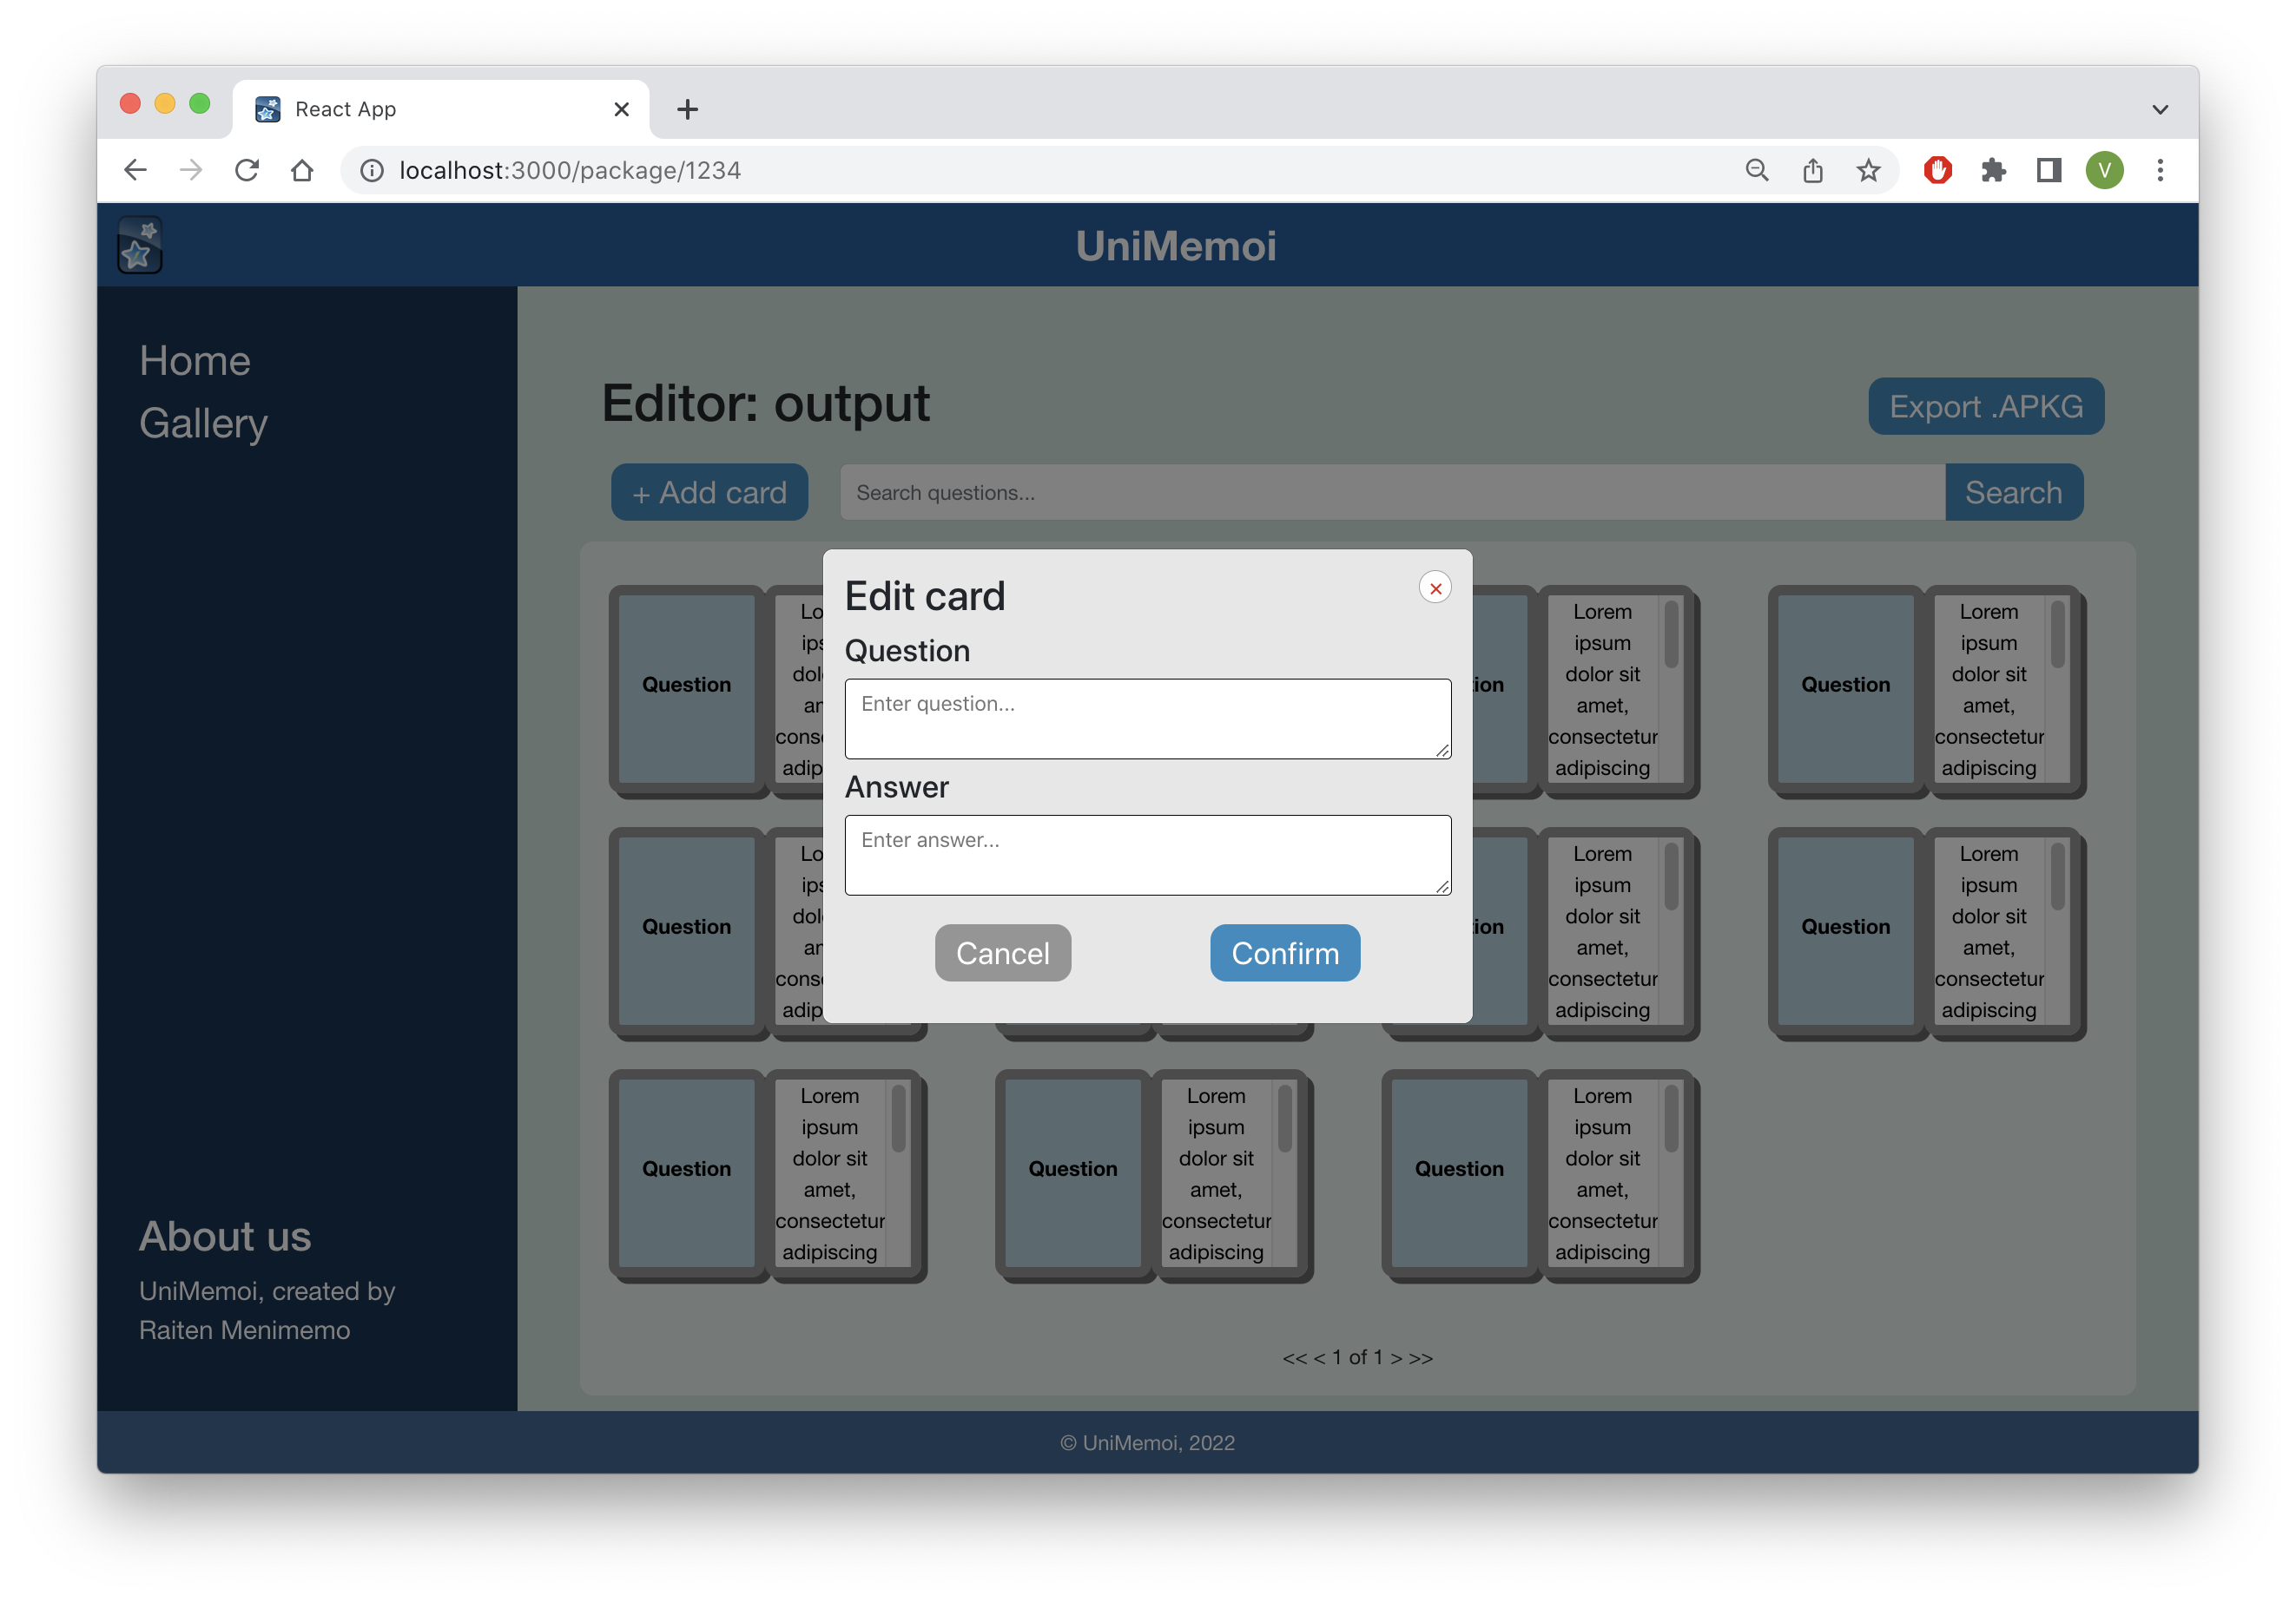Click the top-right card's answer scrollbar
The height and width of the screenshot is (1602, 2296).
pyautogui.click(x=2057, y=635)
